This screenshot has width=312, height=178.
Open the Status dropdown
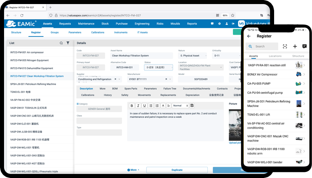[x=158, y=68]
